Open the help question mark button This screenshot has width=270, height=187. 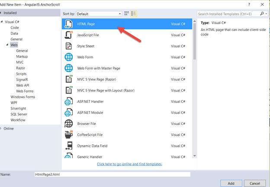coord(249,4)
